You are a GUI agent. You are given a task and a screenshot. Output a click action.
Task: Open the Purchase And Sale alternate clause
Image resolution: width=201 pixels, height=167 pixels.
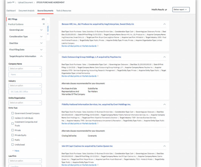(69, 88)
